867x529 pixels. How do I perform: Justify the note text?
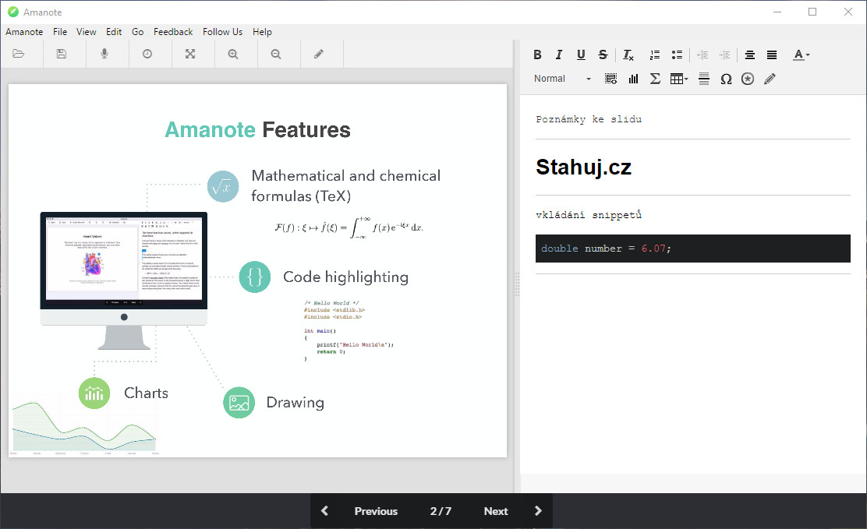point(772,55)
